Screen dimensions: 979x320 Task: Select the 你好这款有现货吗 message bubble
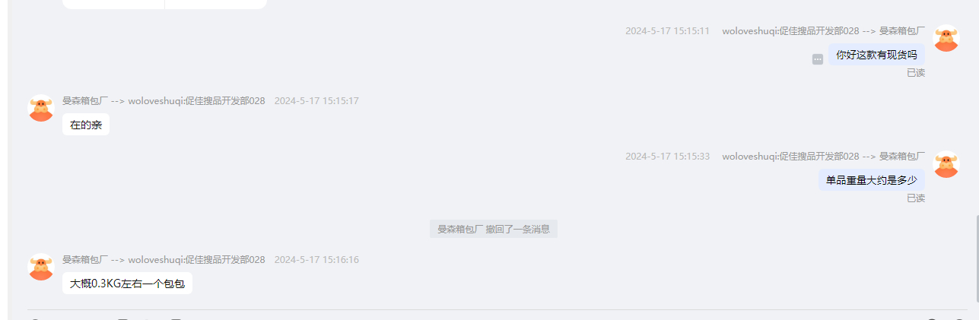click(876, 55)
